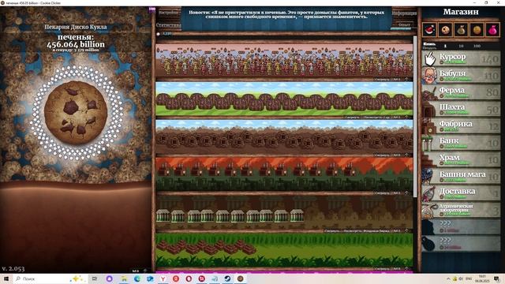Image resolution: width=505 pixels, height=284 pixels.
Task: Click the mine building row scene
Action: coord(284,136)
